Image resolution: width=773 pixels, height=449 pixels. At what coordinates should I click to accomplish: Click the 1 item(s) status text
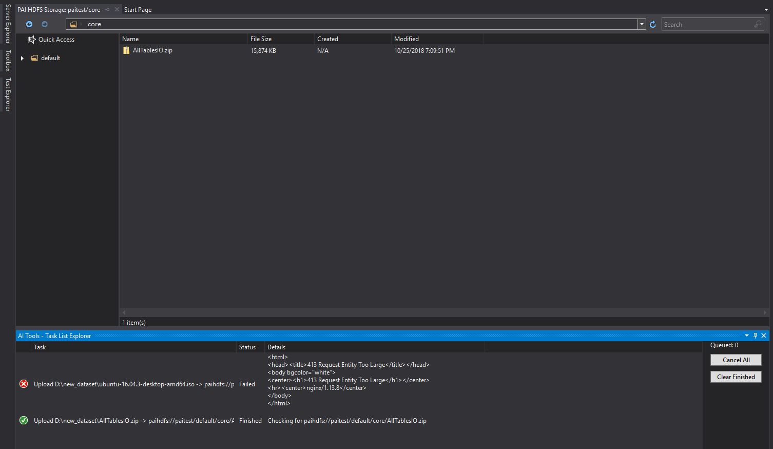[x=134, y=323]
